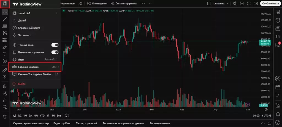Open the broadcast streams icon
Viewport: 282px width, 127px height.
click(278, 106)
